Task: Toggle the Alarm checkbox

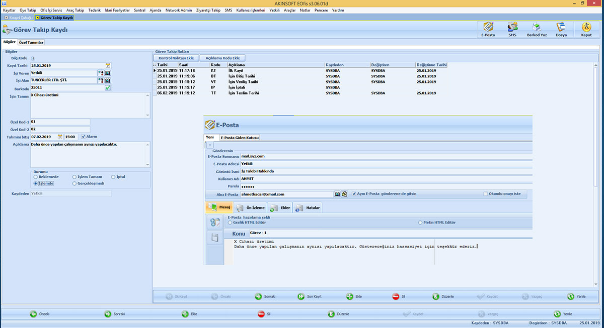Action: 83,137
